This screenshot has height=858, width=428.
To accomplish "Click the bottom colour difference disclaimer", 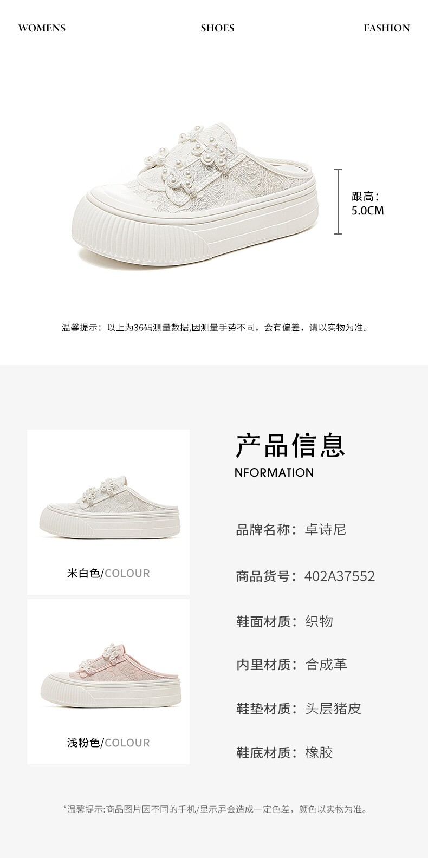I will tap(216, 809).
